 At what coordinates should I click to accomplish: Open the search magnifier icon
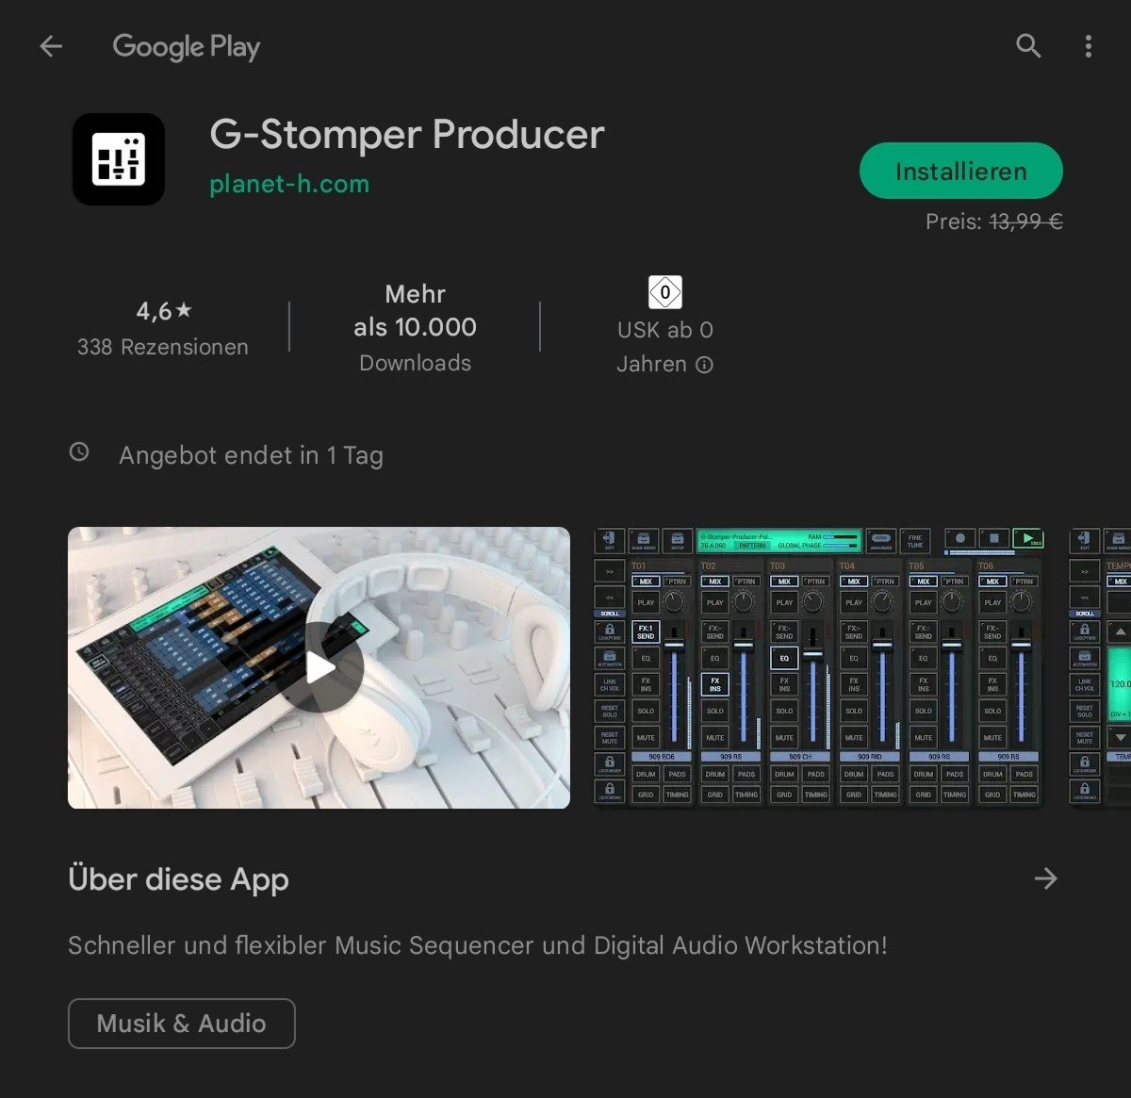tap(1028, 46)
